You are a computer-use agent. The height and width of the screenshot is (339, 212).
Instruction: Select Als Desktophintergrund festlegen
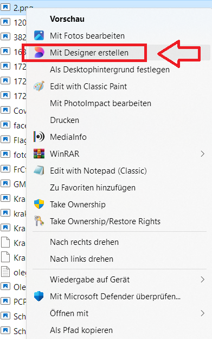[110, 70]
